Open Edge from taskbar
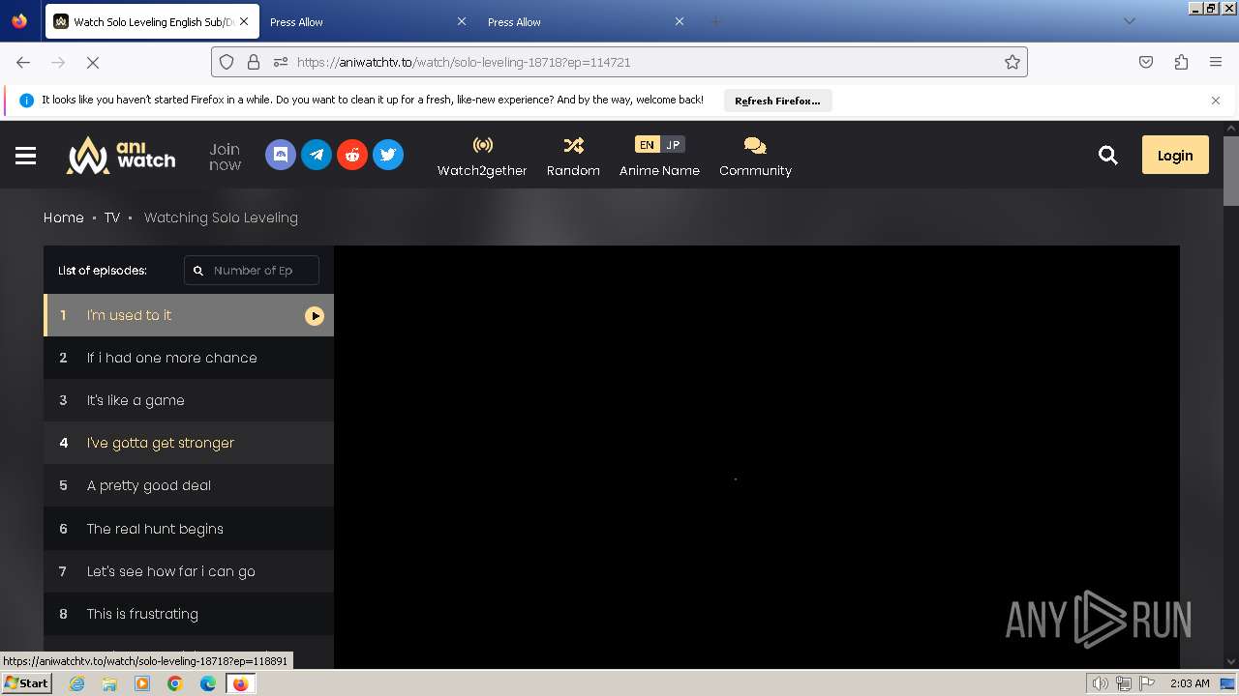The height and width of the screenshot is (696, 1239). pyautogui.click(x=208, y=683)
